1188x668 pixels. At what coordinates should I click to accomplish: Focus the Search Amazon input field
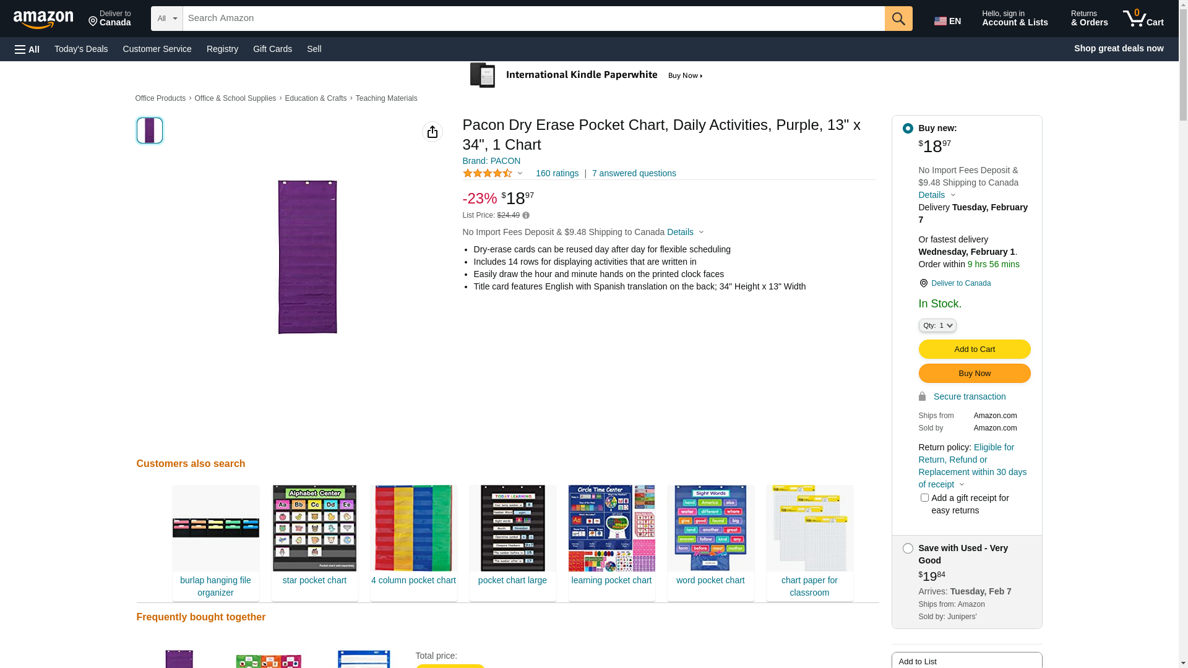click(x=533, y=19)
